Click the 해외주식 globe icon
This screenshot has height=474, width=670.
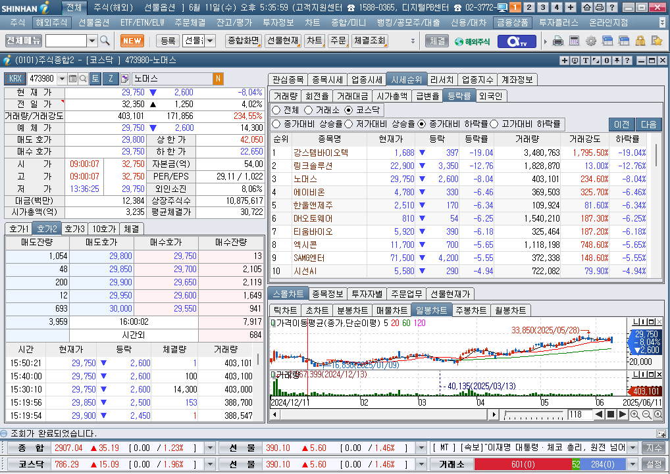pyautogui.click(x=472, y=41)
